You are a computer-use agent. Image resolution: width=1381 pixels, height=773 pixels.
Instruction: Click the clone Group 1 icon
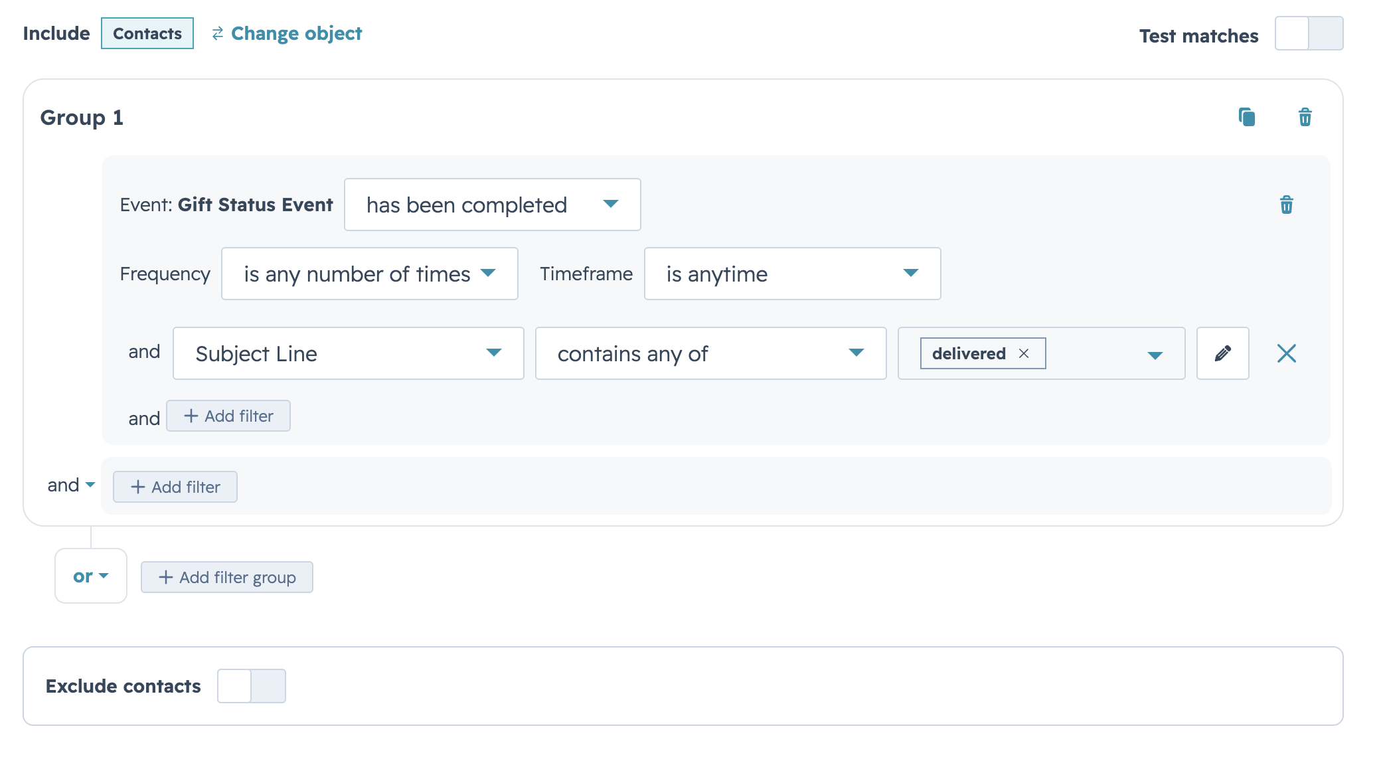click(1247, 118)
